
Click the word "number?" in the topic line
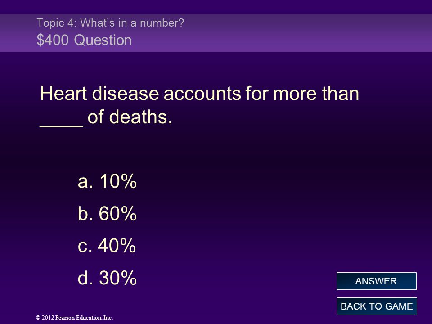[x=162, y=23]
